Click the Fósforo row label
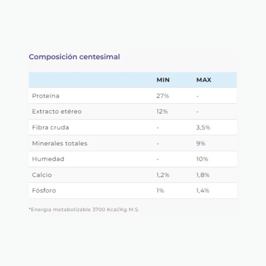266x266 pixels. coord(44,190)
